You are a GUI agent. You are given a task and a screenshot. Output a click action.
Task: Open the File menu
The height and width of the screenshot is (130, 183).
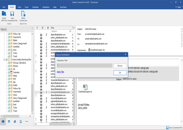(4, 7)
